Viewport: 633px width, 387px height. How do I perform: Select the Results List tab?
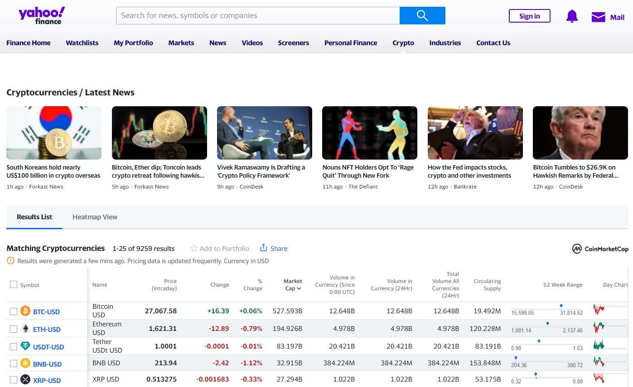coord(34,217)
